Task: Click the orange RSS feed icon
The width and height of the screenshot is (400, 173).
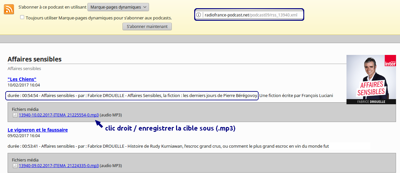Action: [9, 9]
